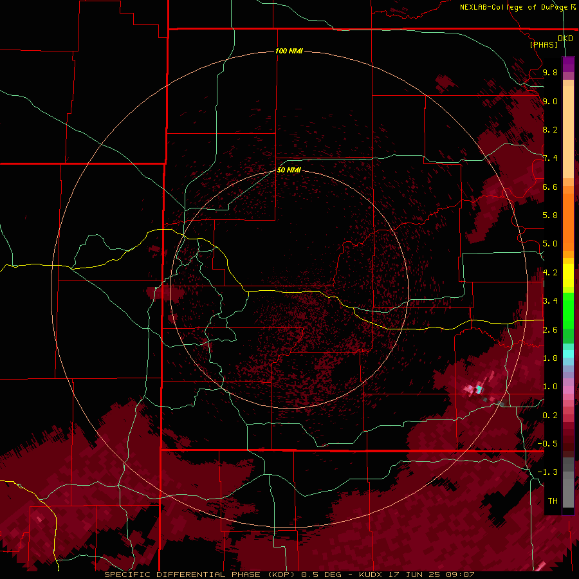Click the 5.8 legend value
The height and width of the screenshot is (579, 579).
click(x=550, y=216)
